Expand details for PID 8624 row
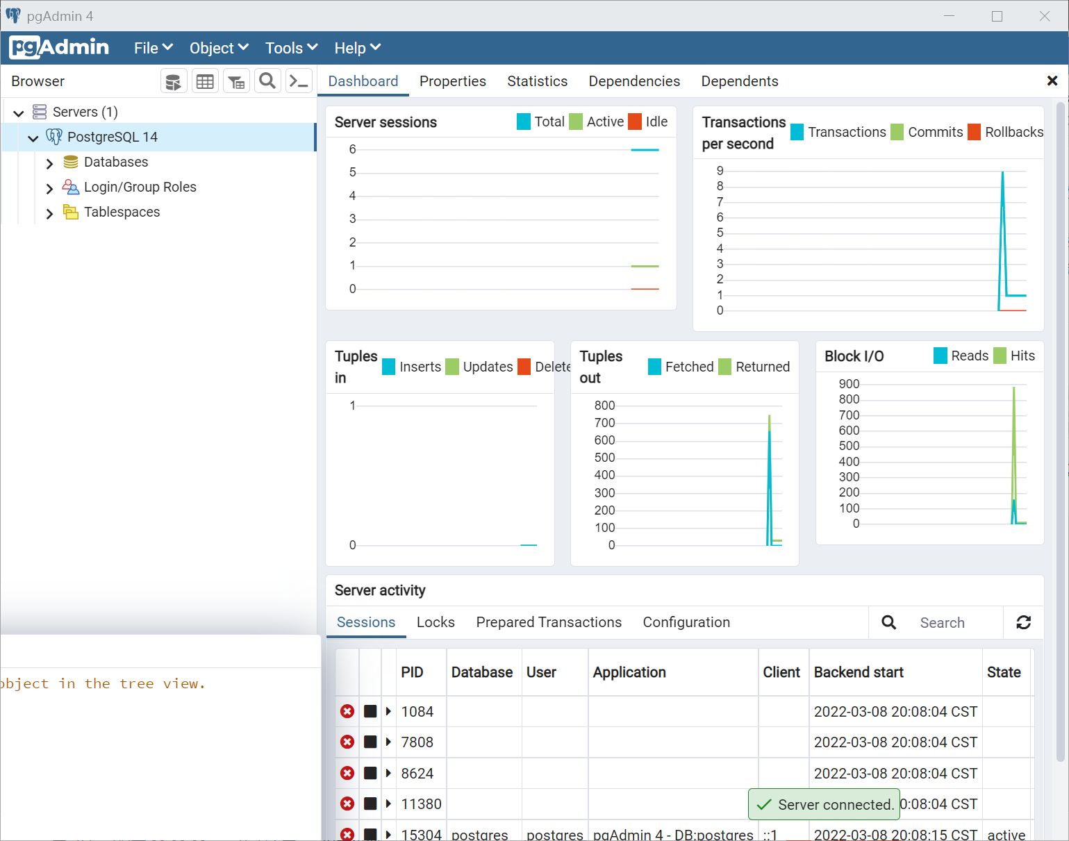Viewport: 1069px width, 841px height. click(388, 773)
